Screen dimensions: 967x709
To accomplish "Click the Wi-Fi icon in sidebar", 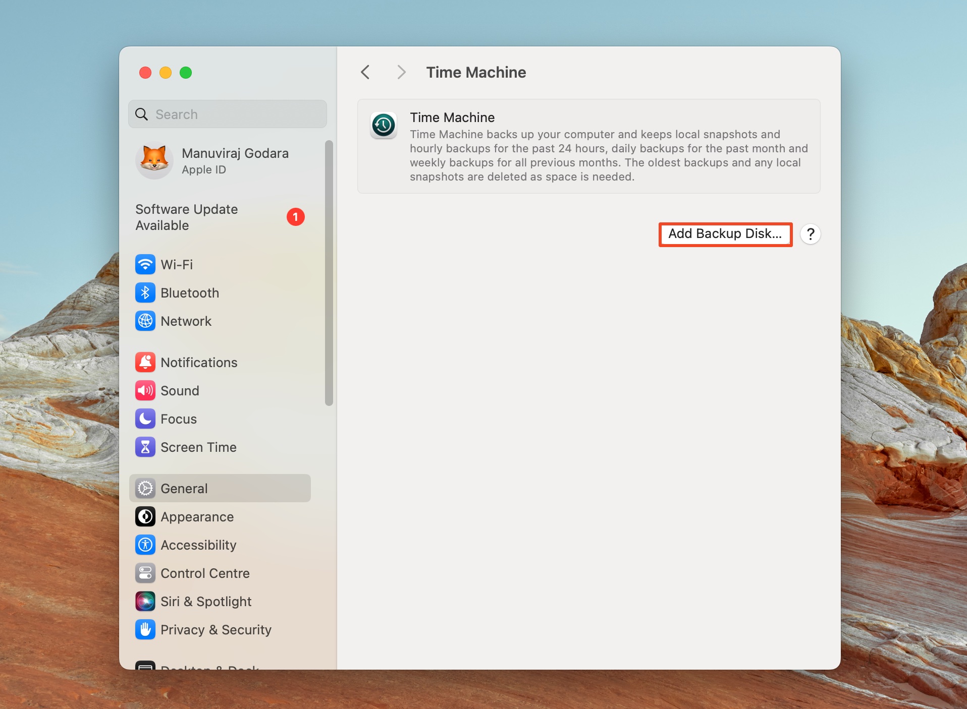I will [145, 264].
